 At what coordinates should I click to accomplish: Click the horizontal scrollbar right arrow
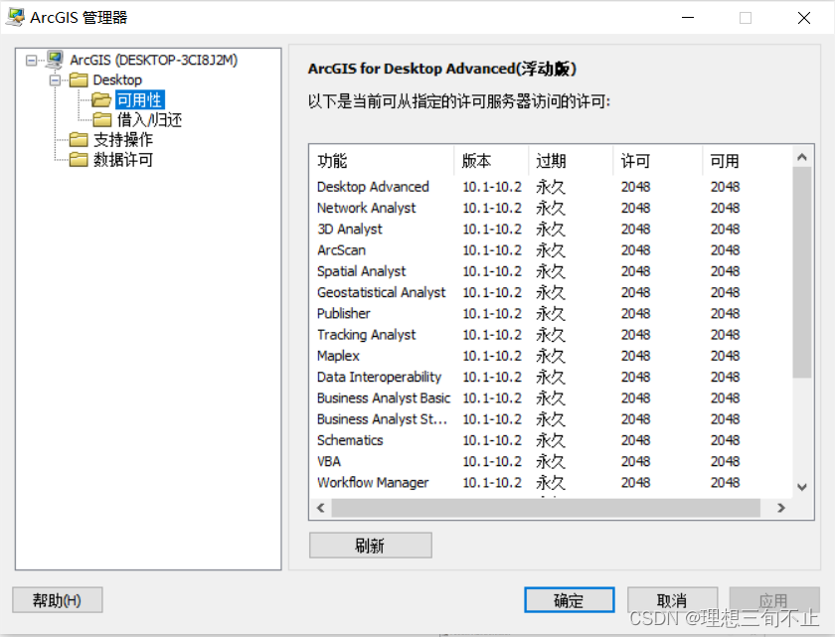pos(781,508)
